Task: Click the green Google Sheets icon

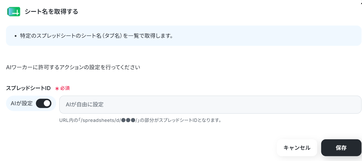Action: (14, 12)
